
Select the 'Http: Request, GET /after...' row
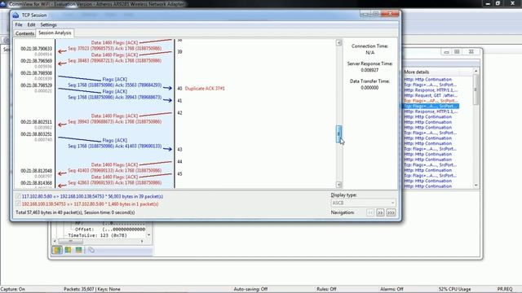point(431,95)
